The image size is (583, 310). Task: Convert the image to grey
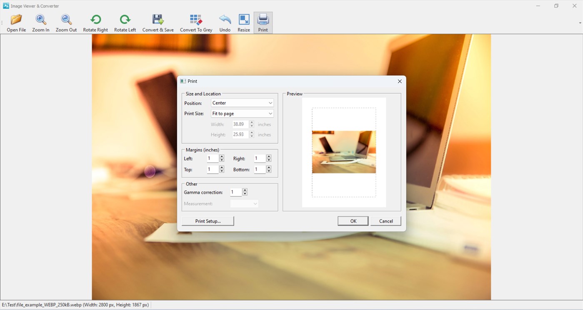click(196, 22)
